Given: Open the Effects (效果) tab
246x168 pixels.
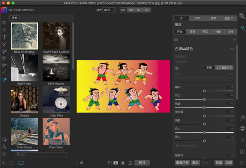Looking at the screenshot, I should (192, 32).
